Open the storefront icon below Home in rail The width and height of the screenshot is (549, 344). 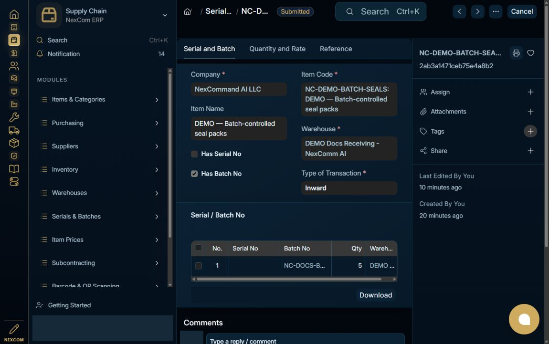pos(14,27)
